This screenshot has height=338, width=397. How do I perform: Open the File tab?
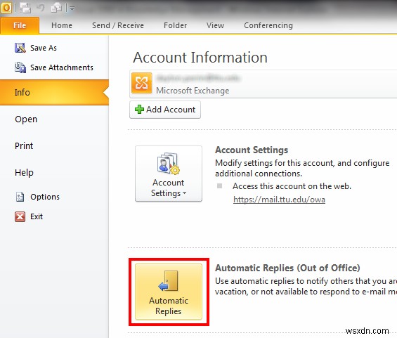pos(20,25)
